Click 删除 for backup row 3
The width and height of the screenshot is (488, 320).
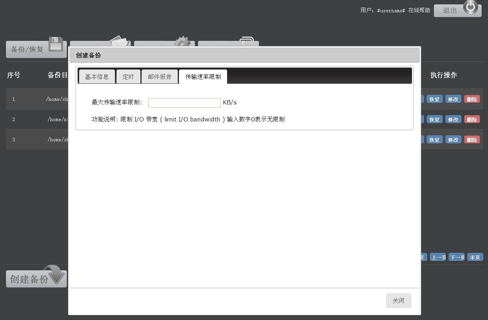[x=472, y=140]
